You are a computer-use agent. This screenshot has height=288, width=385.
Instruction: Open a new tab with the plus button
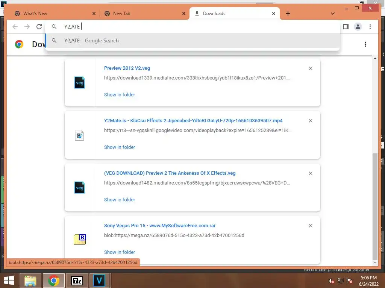tap(288, 13)
